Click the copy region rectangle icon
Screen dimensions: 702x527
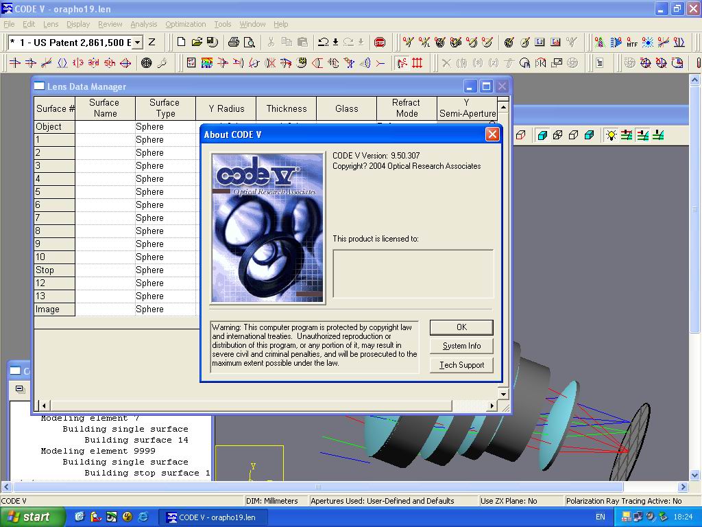(557, 63)
